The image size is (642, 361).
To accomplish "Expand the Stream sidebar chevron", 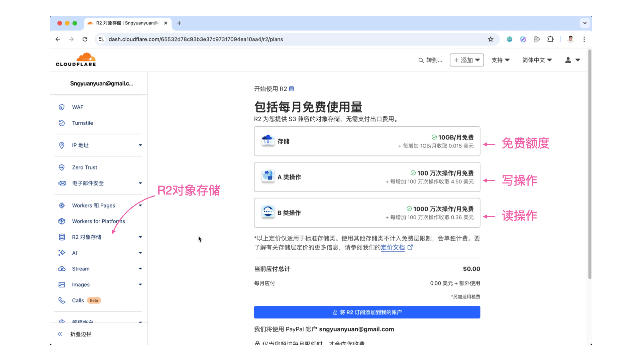I will point(140,269).
